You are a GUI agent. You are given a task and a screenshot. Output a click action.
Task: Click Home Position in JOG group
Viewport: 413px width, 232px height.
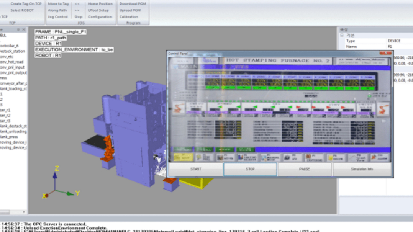pos(100,4)
